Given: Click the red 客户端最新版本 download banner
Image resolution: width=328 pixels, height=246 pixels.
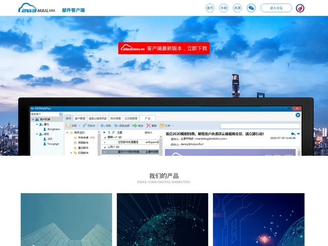Looking at the screenshot, I should 164,48.
